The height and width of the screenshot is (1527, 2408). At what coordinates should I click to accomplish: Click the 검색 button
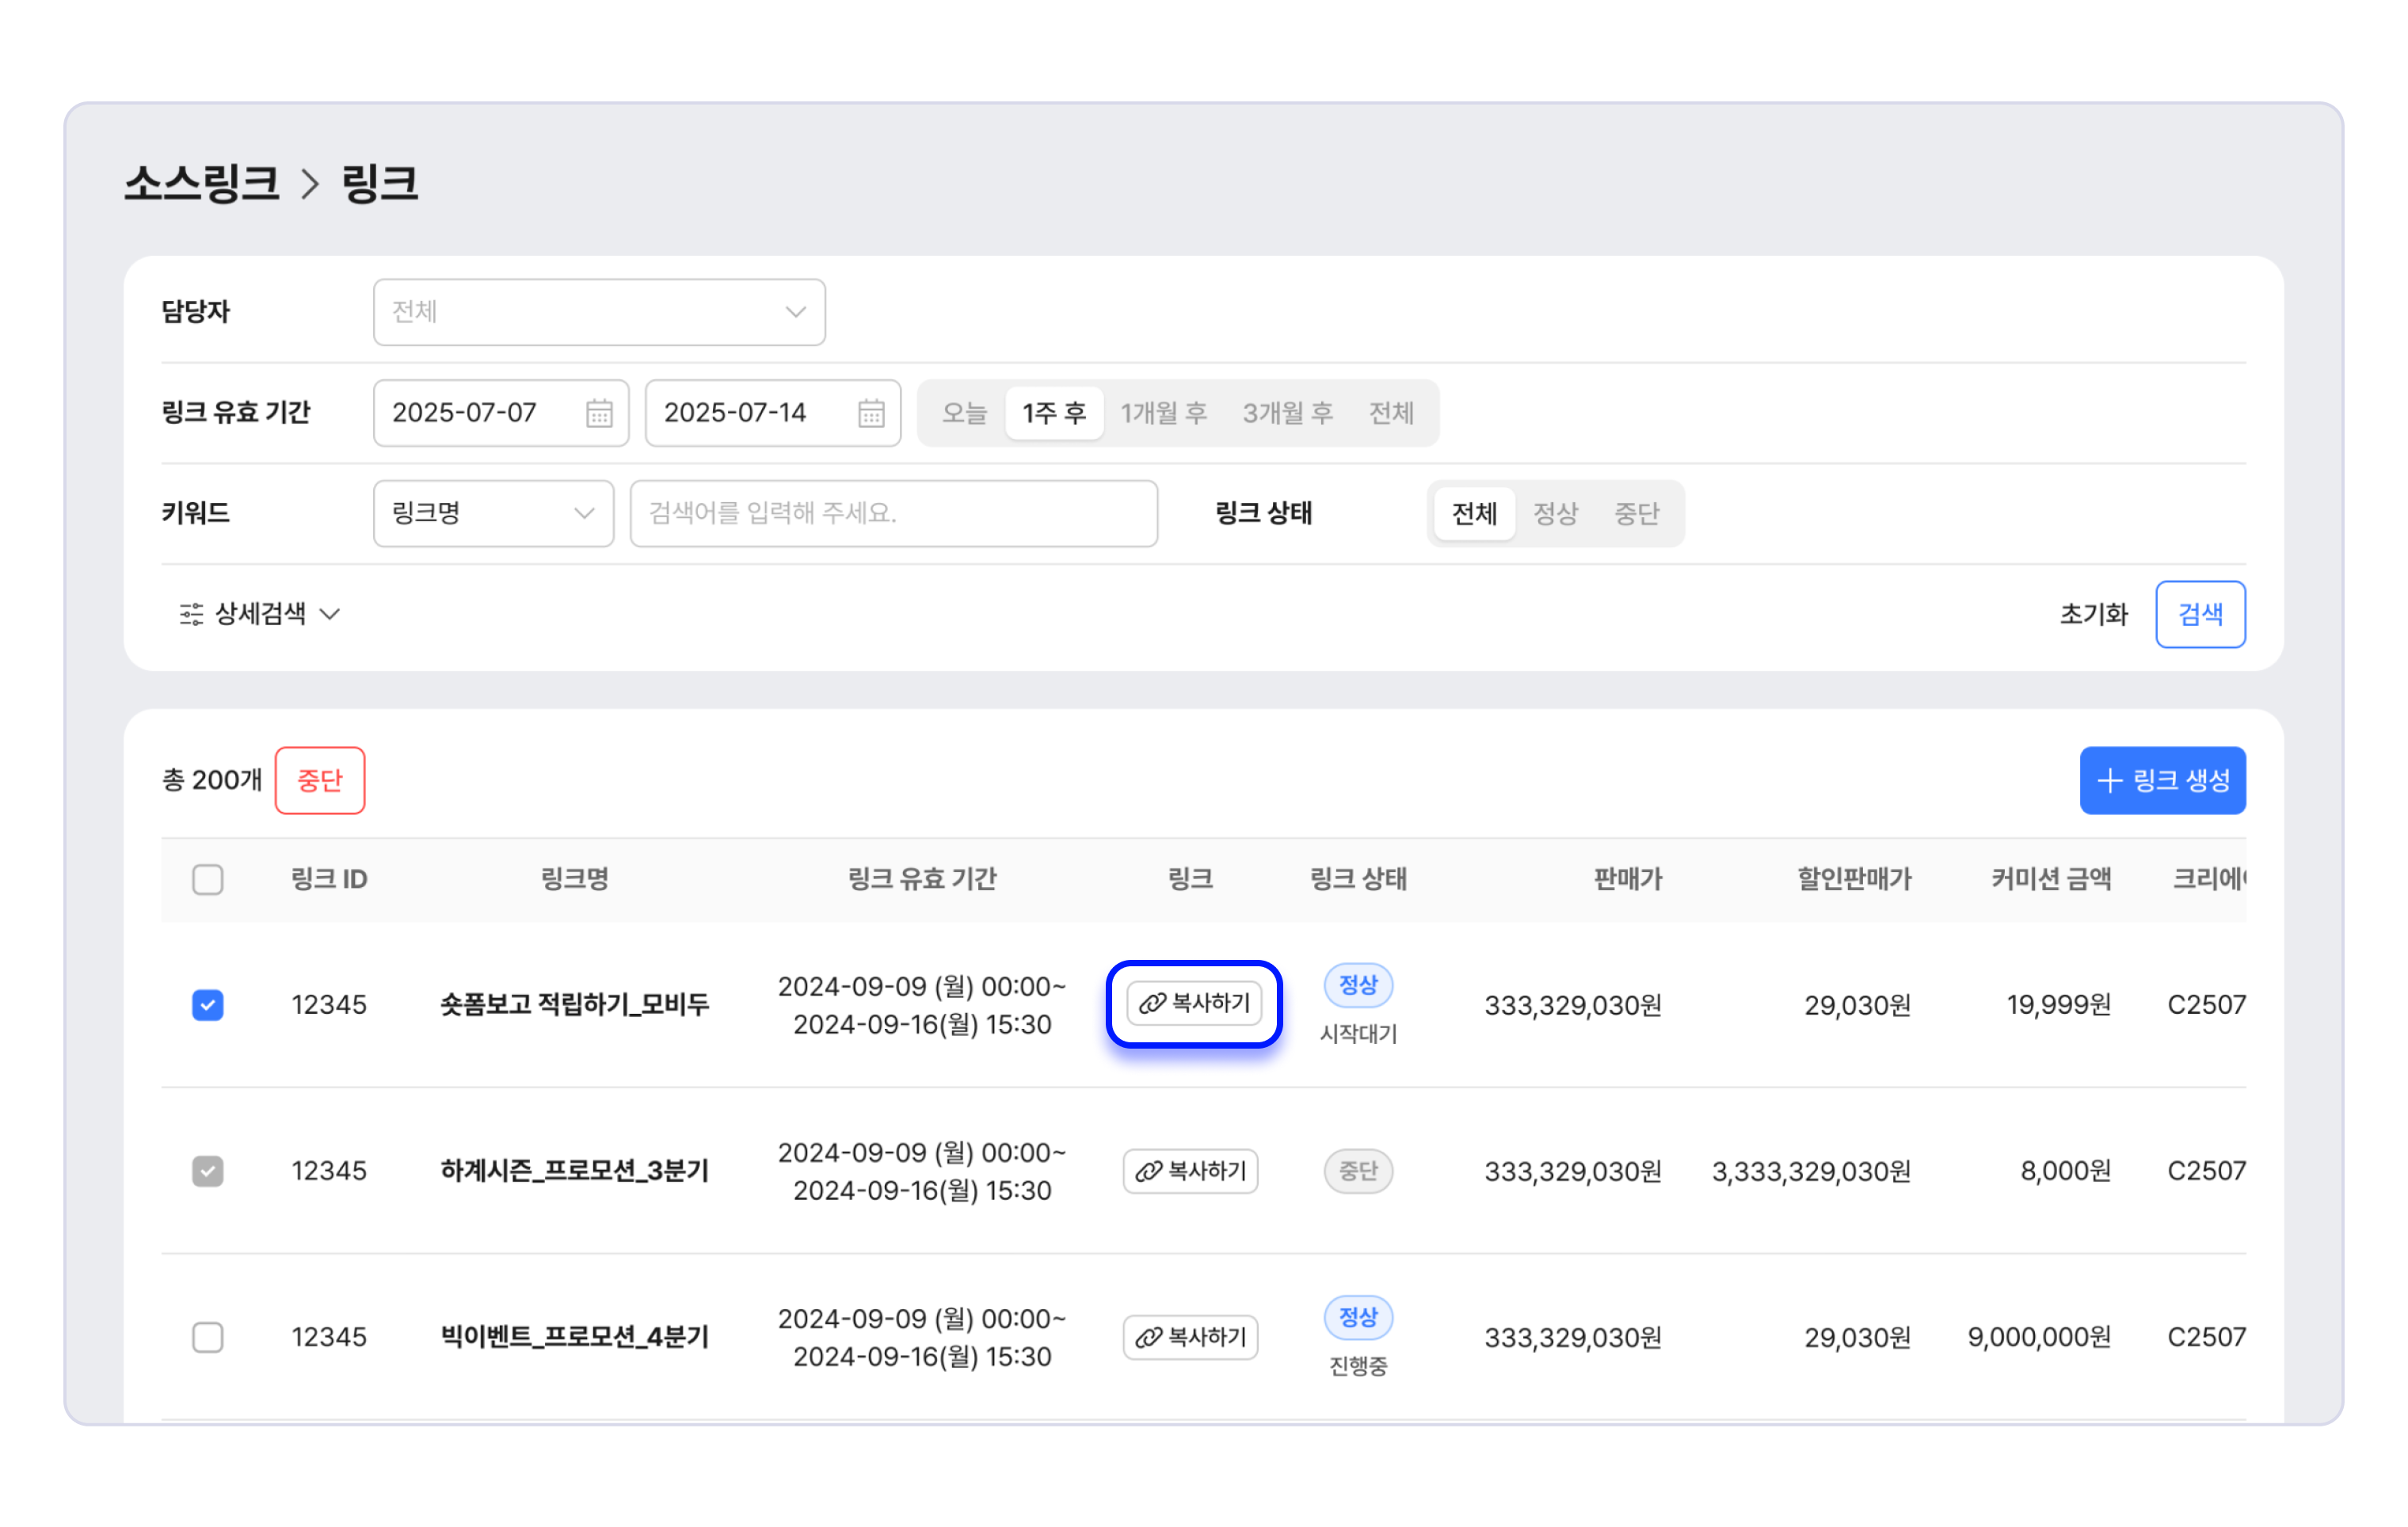[2200, 614]
